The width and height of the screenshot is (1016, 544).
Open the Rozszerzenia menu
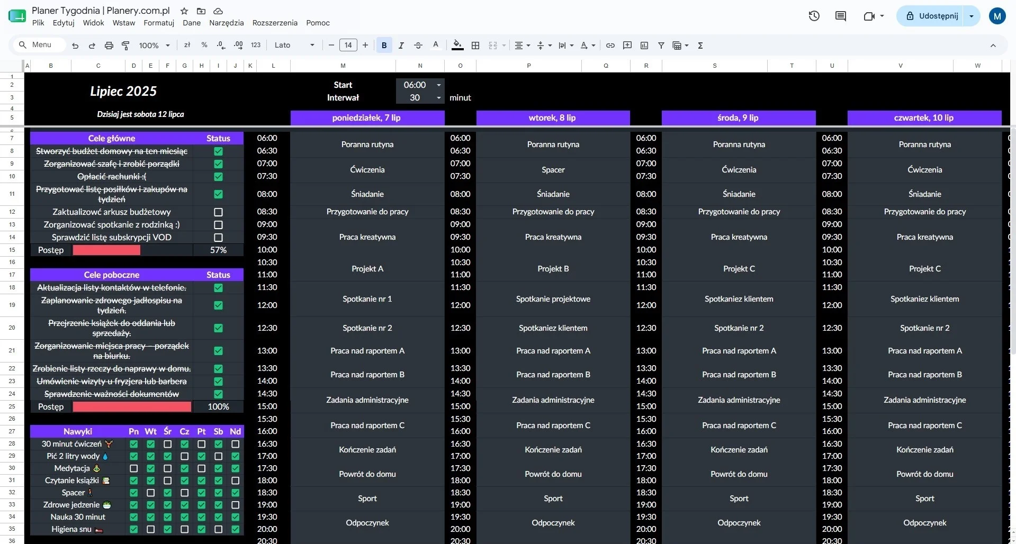coord(275,23)
